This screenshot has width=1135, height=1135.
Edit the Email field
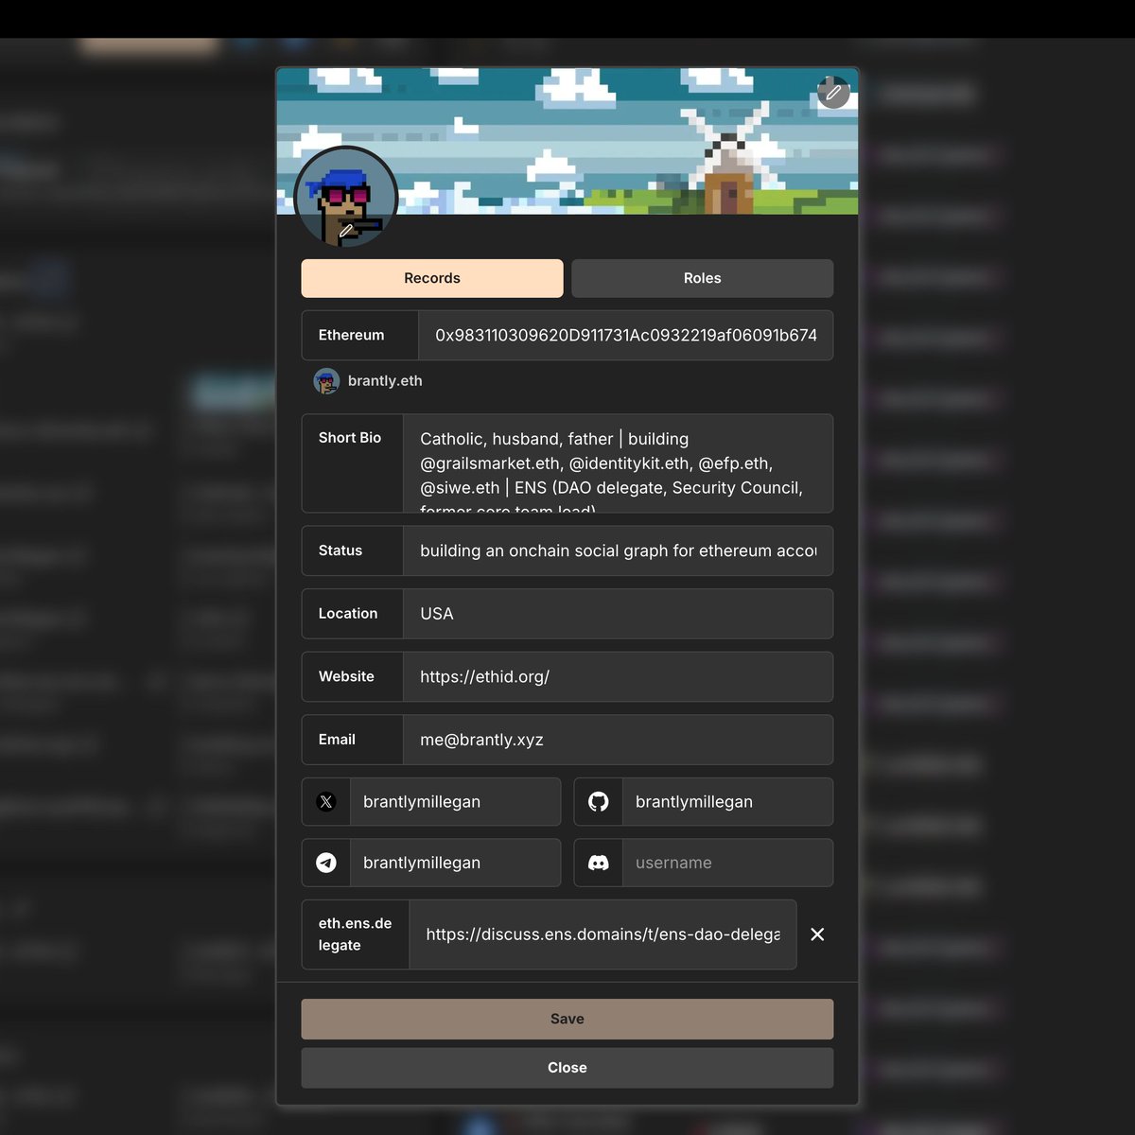618,740
